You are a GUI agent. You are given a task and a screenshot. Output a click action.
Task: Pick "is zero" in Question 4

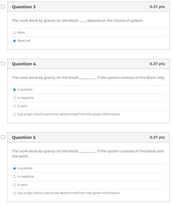(x=14, y=106)
